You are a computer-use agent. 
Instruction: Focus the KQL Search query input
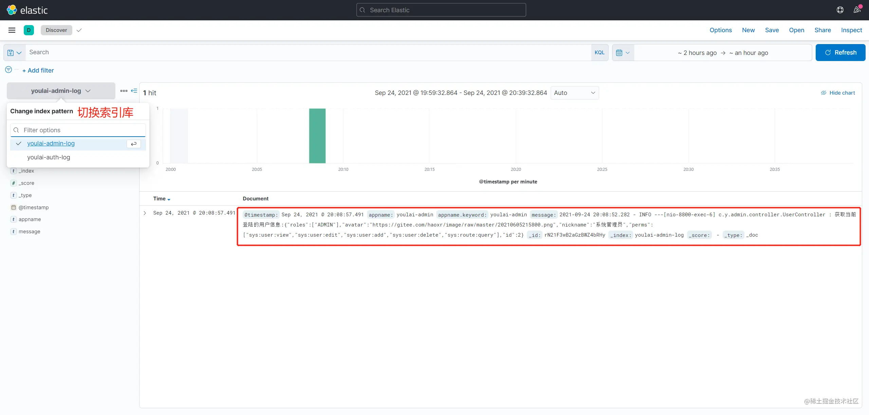(308, 53)
